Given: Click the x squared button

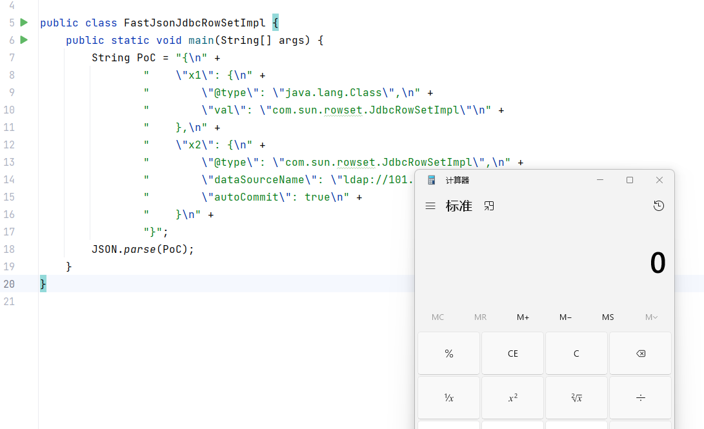Looking at the screenshot, I should (513, 397).
